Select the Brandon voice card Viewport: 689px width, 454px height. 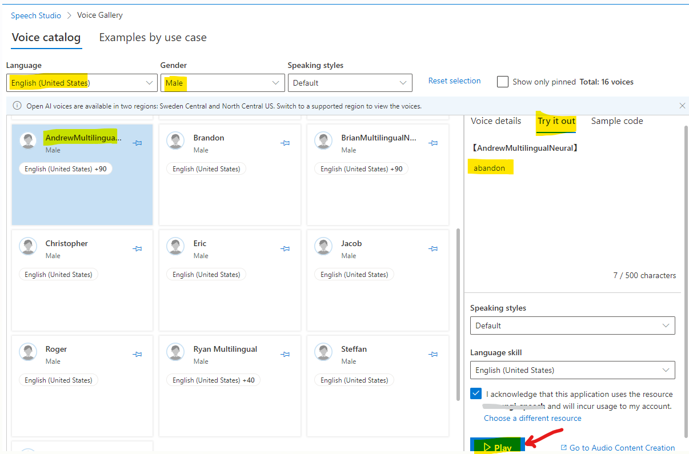[x=230, y=174]
